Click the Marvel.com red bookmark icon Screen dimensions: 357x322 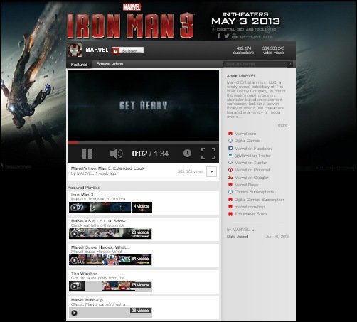point(230,134)
